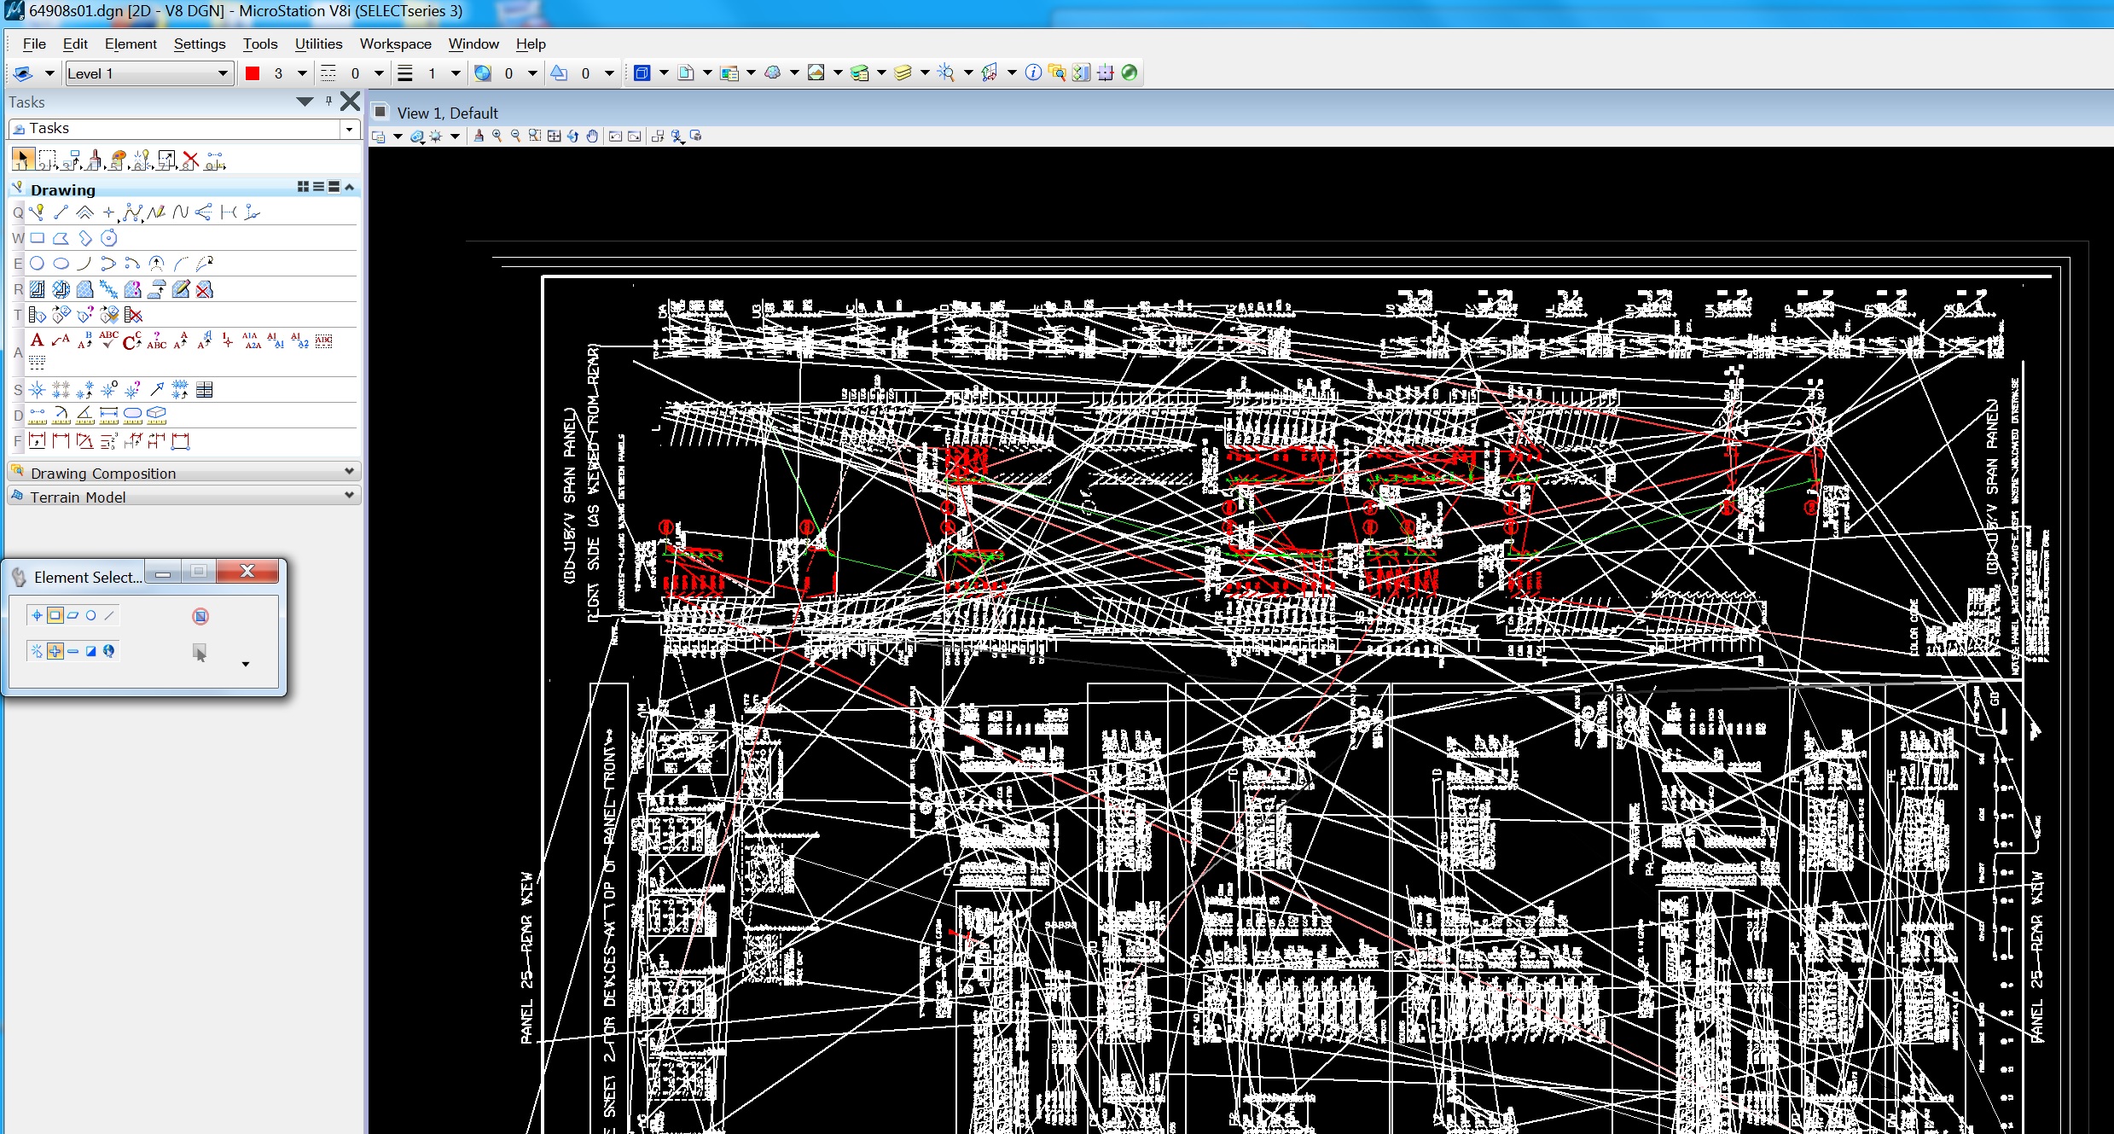Click inside the Tasks combo box field

click(171, 128)
